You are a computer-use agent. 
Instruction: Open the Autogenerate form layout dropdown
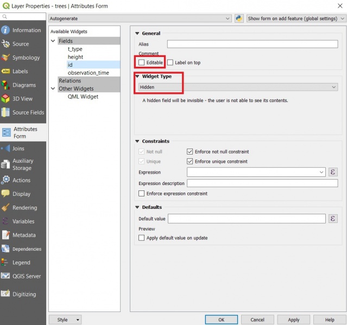[140, 18]
